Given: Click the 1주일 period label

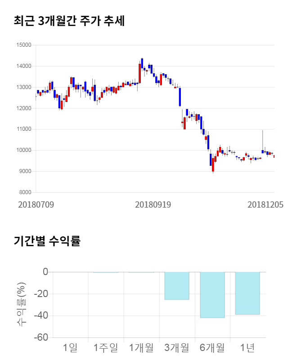Looking at the screenshot, I should pyautogui.click(x=106, y=347).
